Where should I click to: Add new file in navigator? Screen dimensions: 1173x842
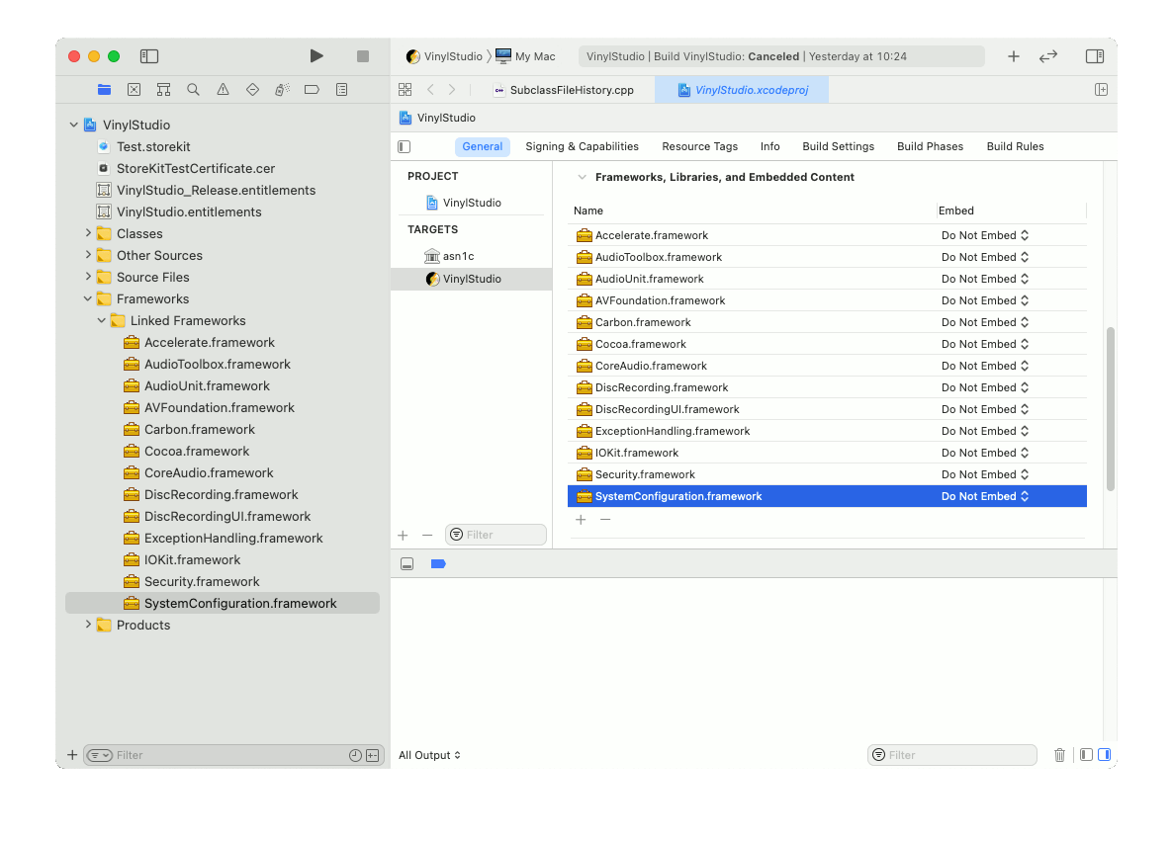tap(72, 754)
